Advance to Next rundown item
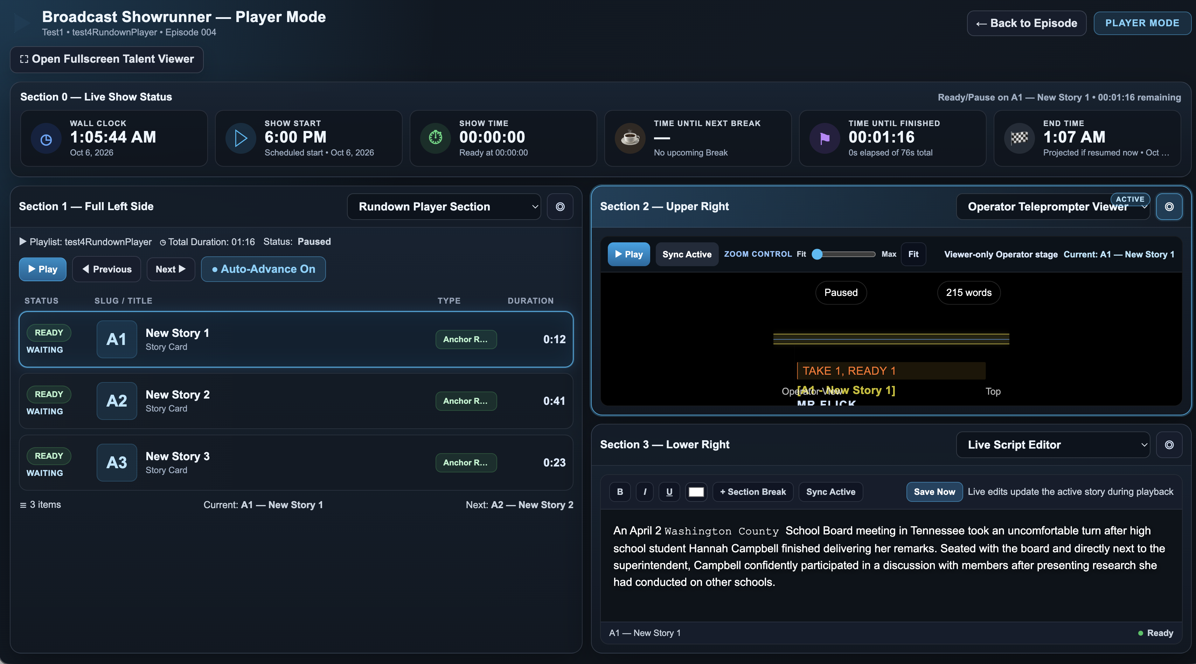The image size is (1196, 664). pos(171,269)
